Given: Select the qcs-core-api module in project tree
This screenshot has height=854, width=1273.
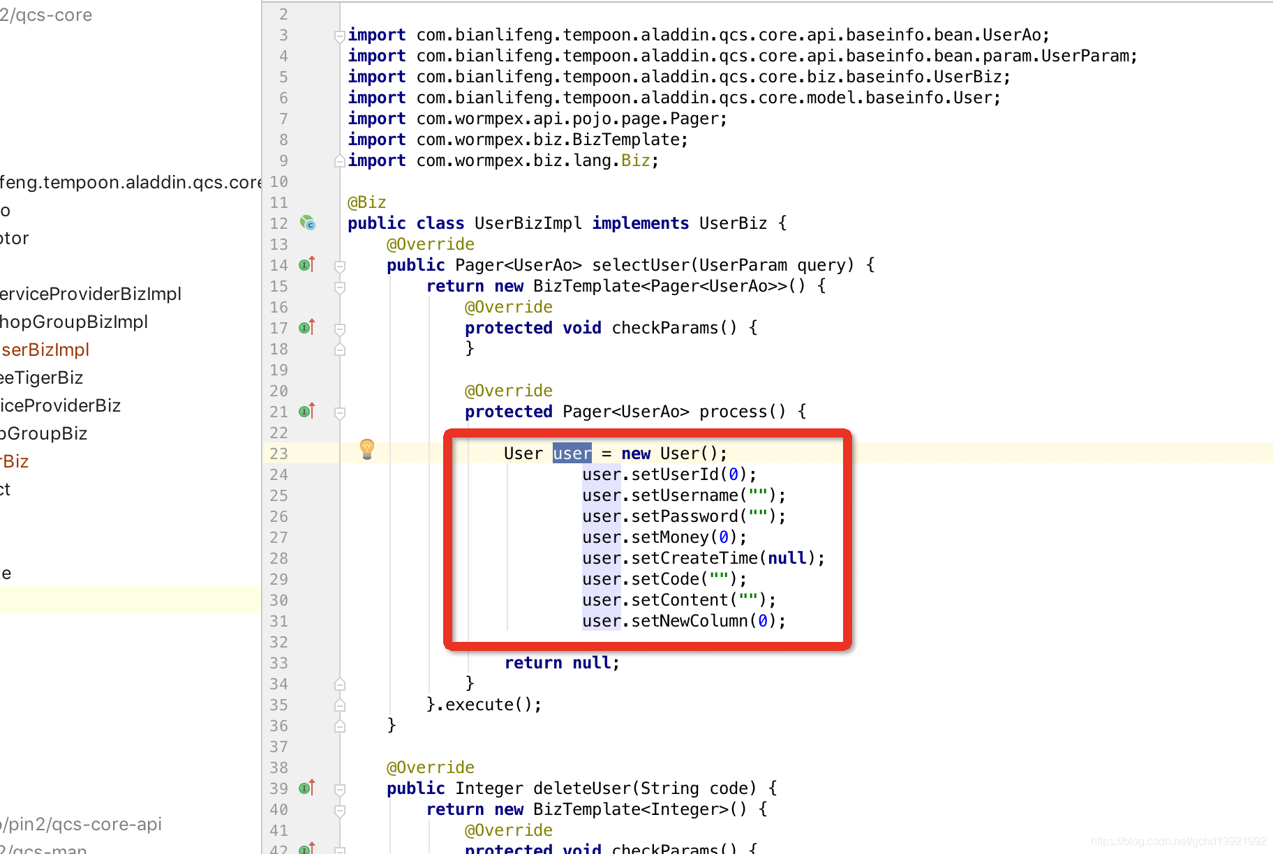Looking at the screenshot, I should tap(81, 824).
